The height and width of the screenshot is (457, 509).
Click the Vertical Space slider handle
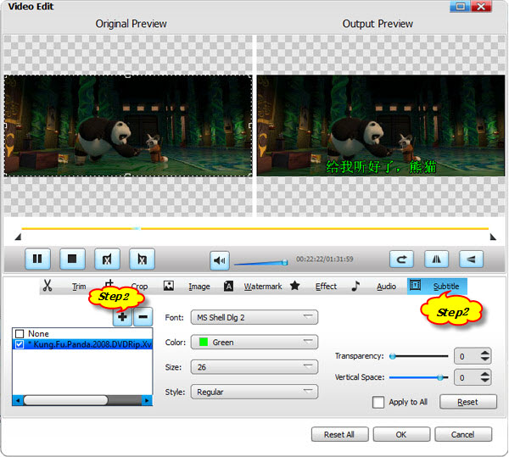440,377
